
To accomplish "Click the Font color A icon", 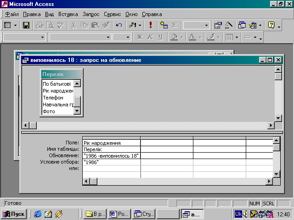I will pos(192,37).
